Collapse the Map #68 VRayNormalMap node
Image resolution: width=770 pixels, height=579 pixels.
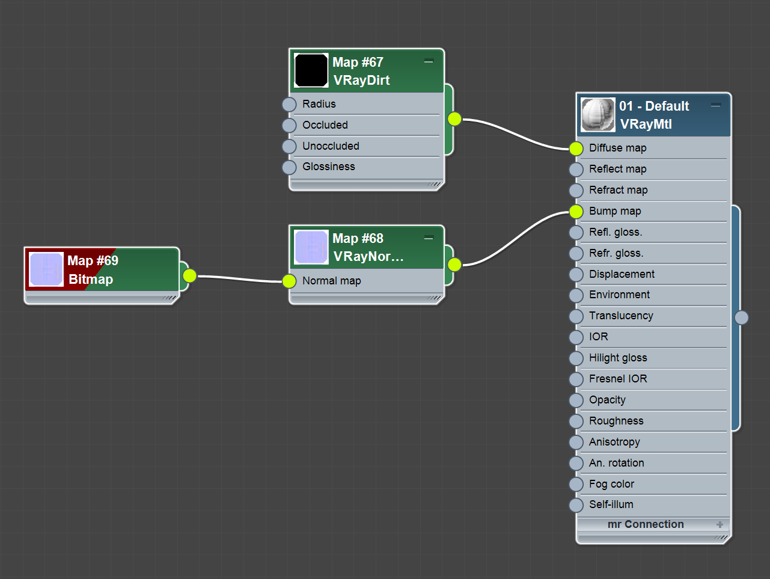pos(429,238)
